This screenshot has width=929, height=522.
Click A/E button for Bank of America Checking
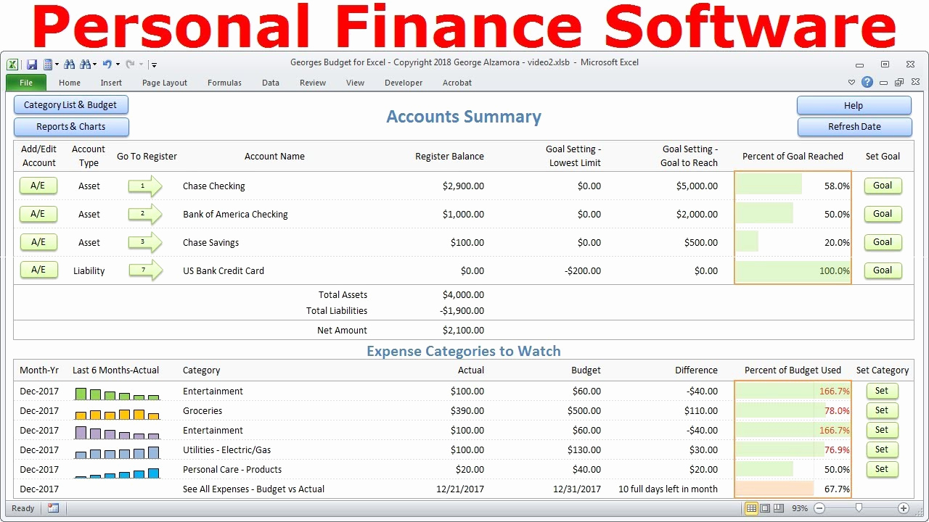click(38, 214)
